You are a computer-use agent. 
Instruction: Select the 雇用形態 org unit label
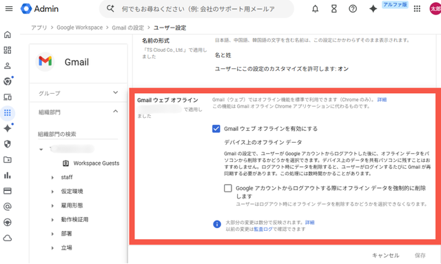click(x=72, y=205)
